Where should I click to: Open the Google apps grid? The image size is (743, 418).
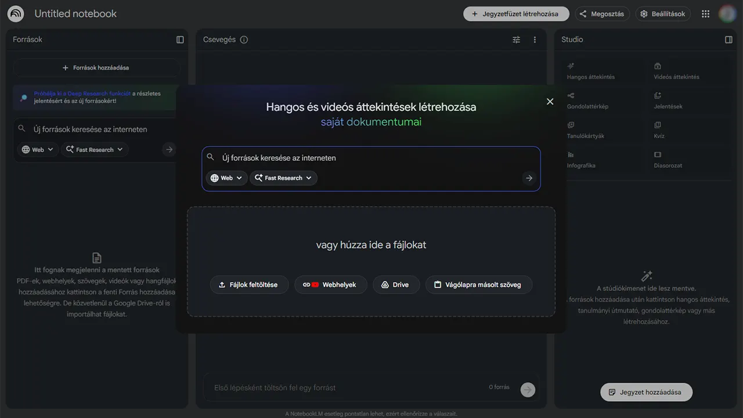coord(705,14)
